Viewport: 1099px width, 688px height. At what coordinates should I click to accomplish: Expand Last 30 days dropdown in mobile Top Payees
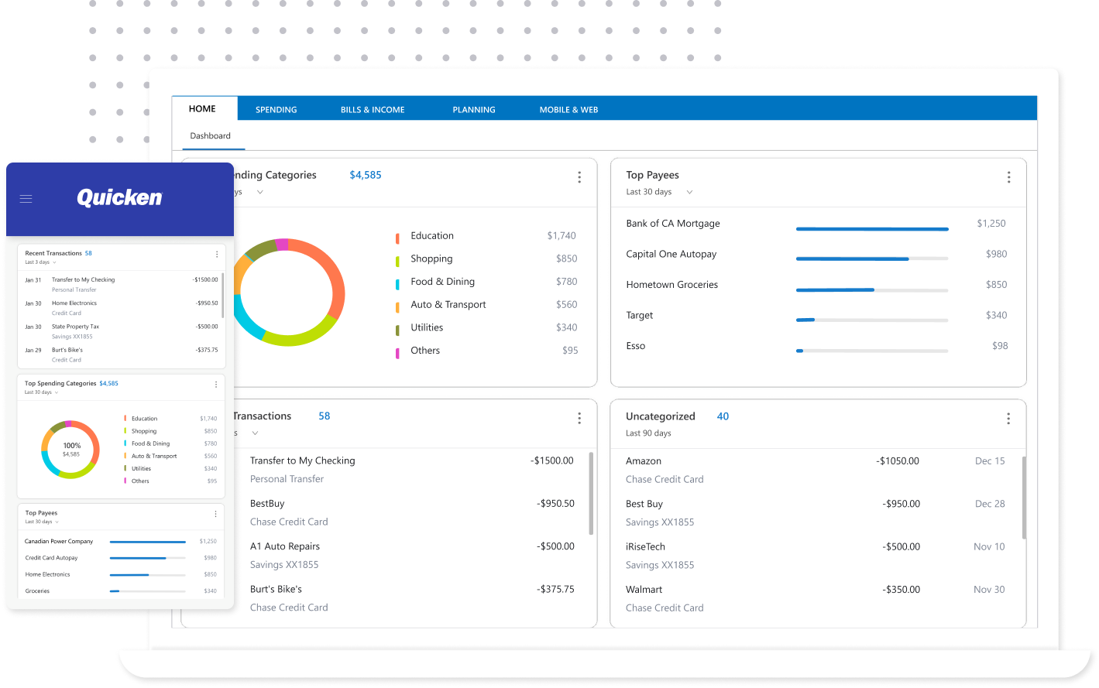(x=57, y=522)
